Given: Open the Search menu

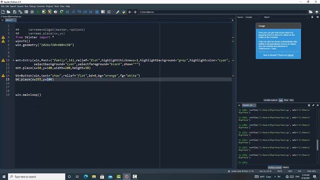Looking at the screenshot, I should point(13,6).
